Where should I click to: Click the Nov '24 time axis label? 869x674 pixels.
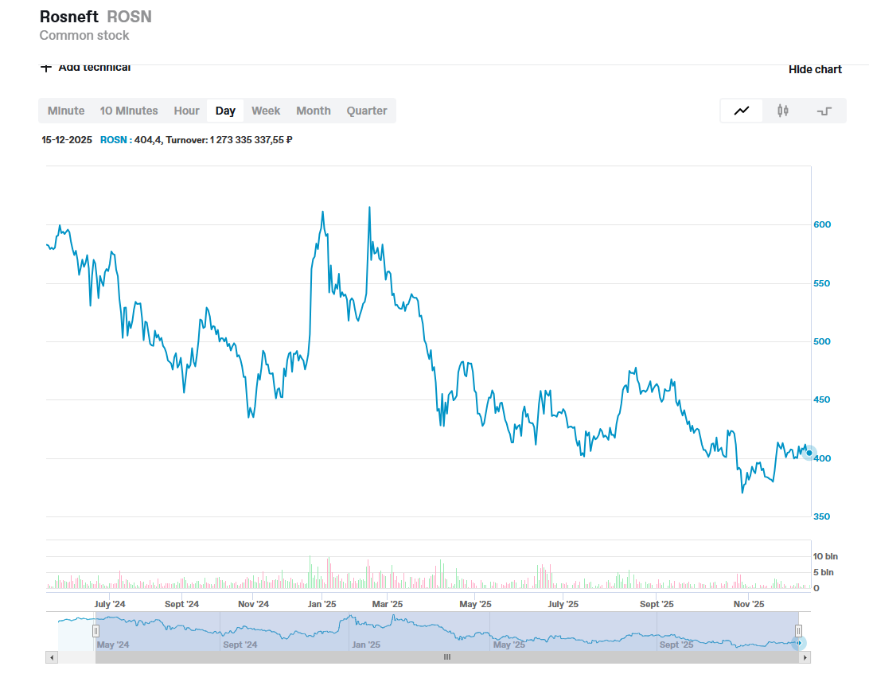click(x=253, y=604)
